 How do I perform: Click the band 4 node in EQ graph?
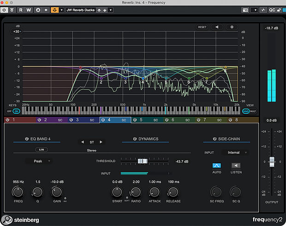pos(143,78)
